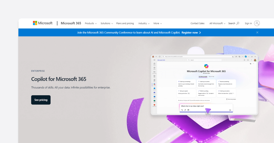Click help question mark in preview header
The image size is (274, 143).
(251, 60)
